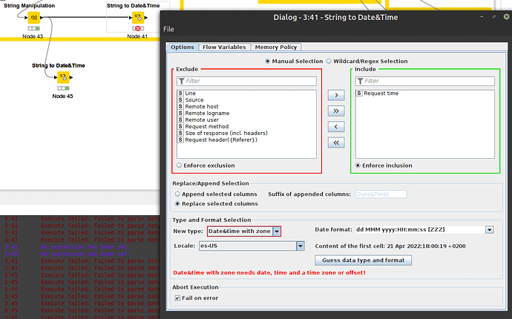Click the Locale es-US text field
The height and width of the screenshot is (319, 512).
(x=248, y=246)
